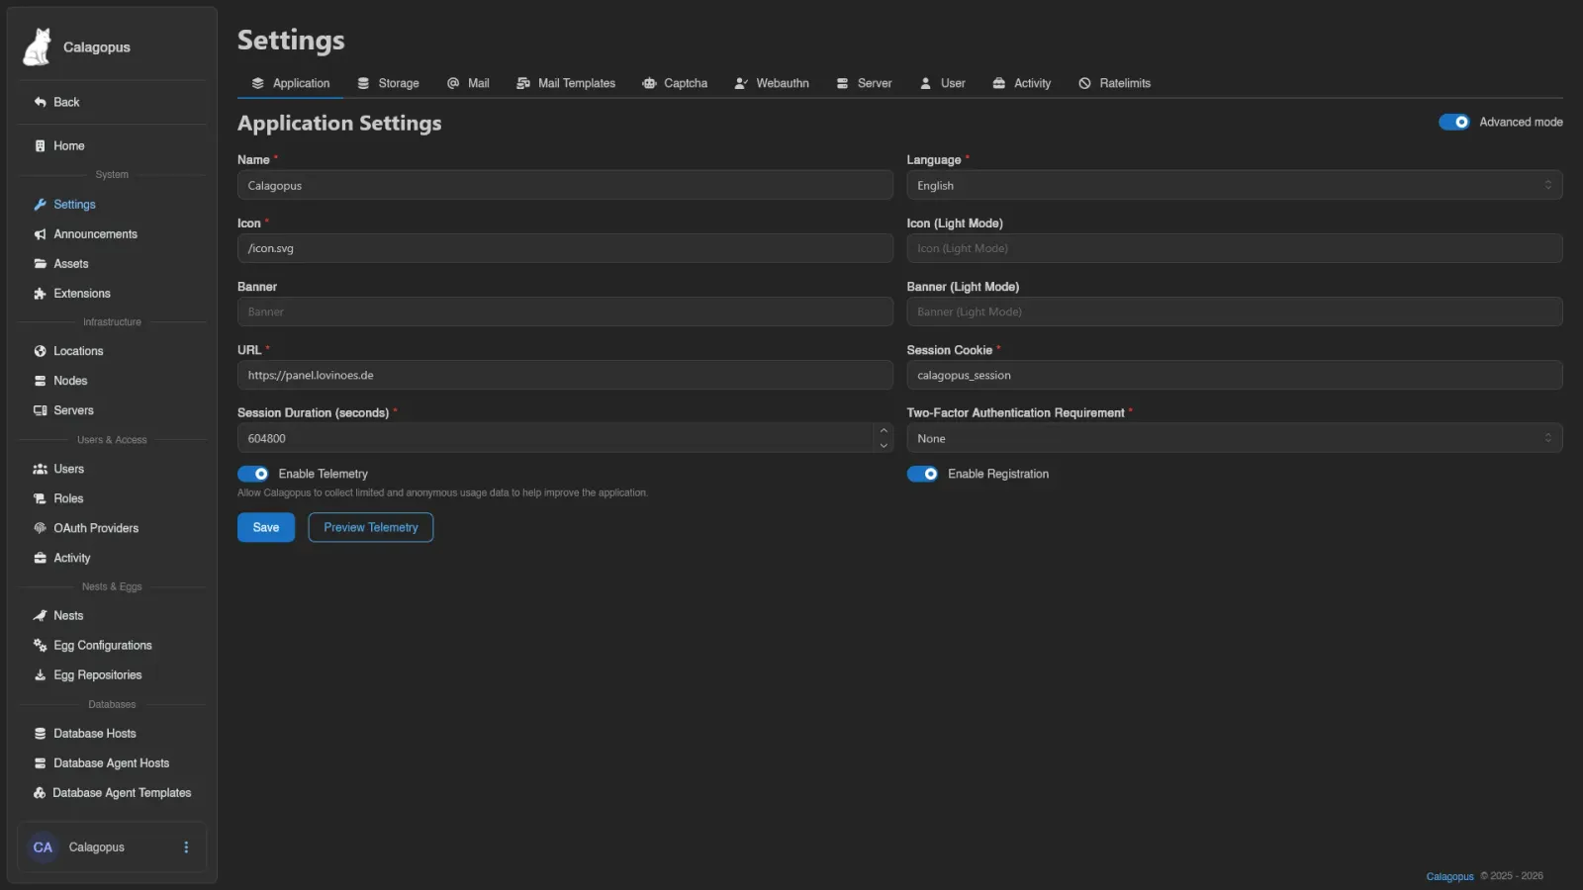The image size is (1583, 890).
Task: Click the Name input field
Action: tap(565, 185)
